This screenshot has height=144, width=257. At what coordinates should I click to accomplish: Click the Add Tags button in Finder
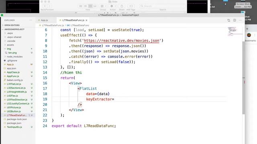131,6
